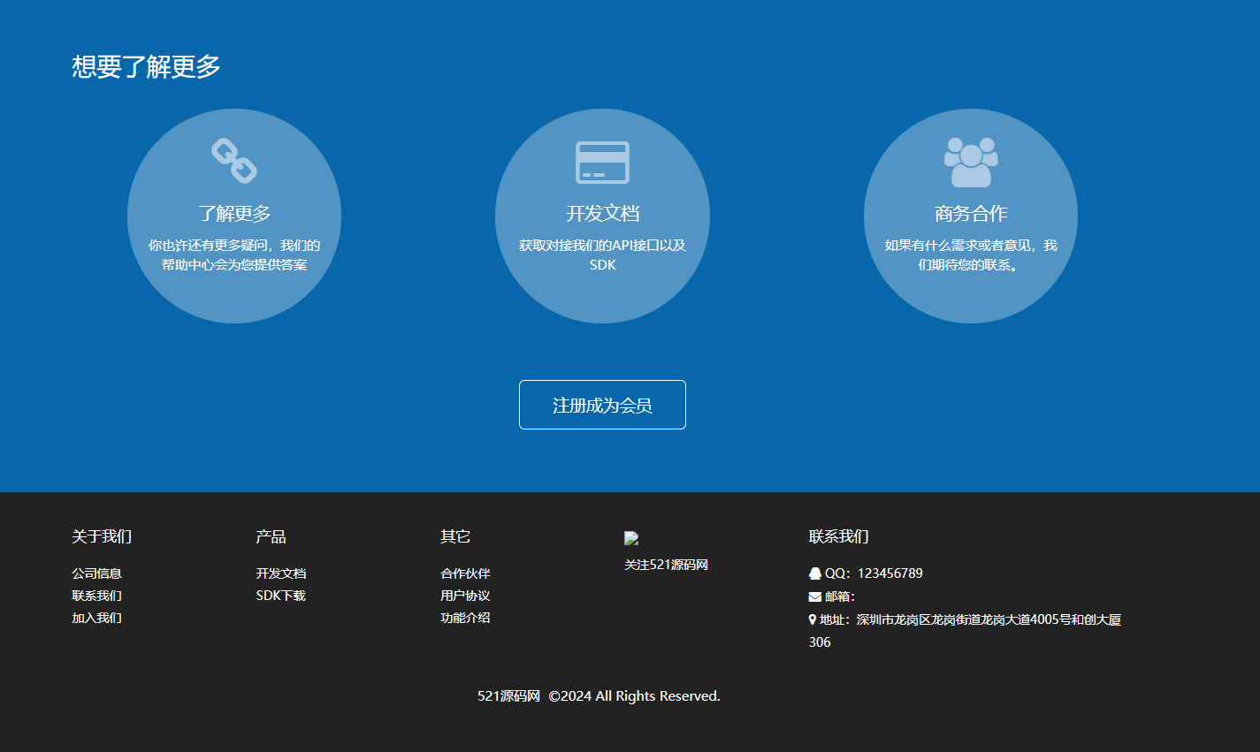
Task: Open the 公司信息 footer link
Action: (96, 573)
